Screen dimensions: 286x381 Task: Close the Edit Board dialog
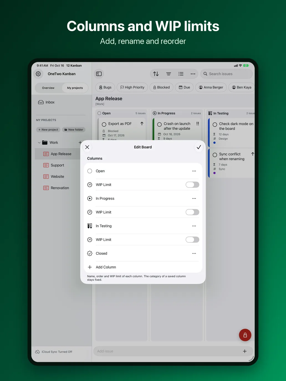87,147
